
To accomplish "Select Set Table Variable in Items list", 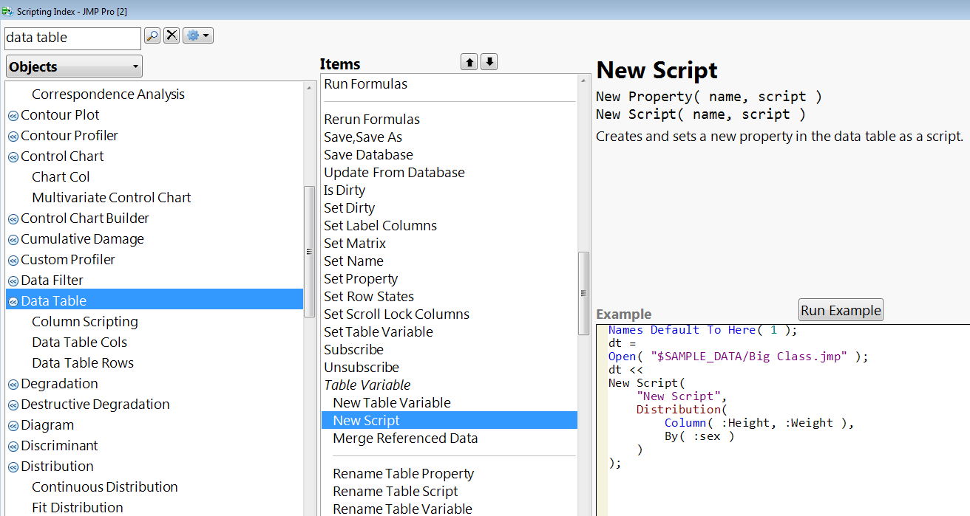I will [x=379, y=331].
